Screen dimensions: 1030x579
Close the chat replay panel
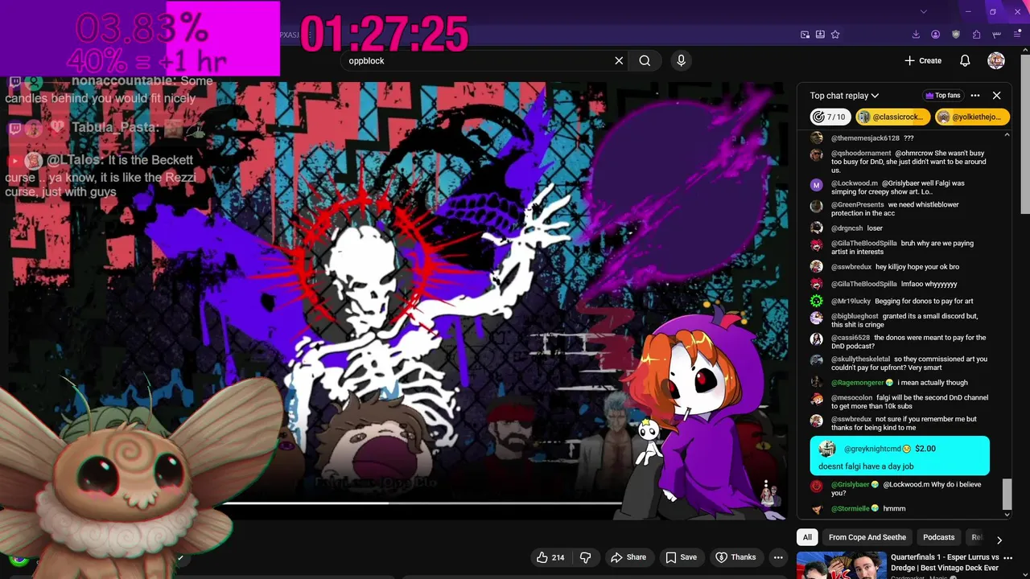pos(996,96)
